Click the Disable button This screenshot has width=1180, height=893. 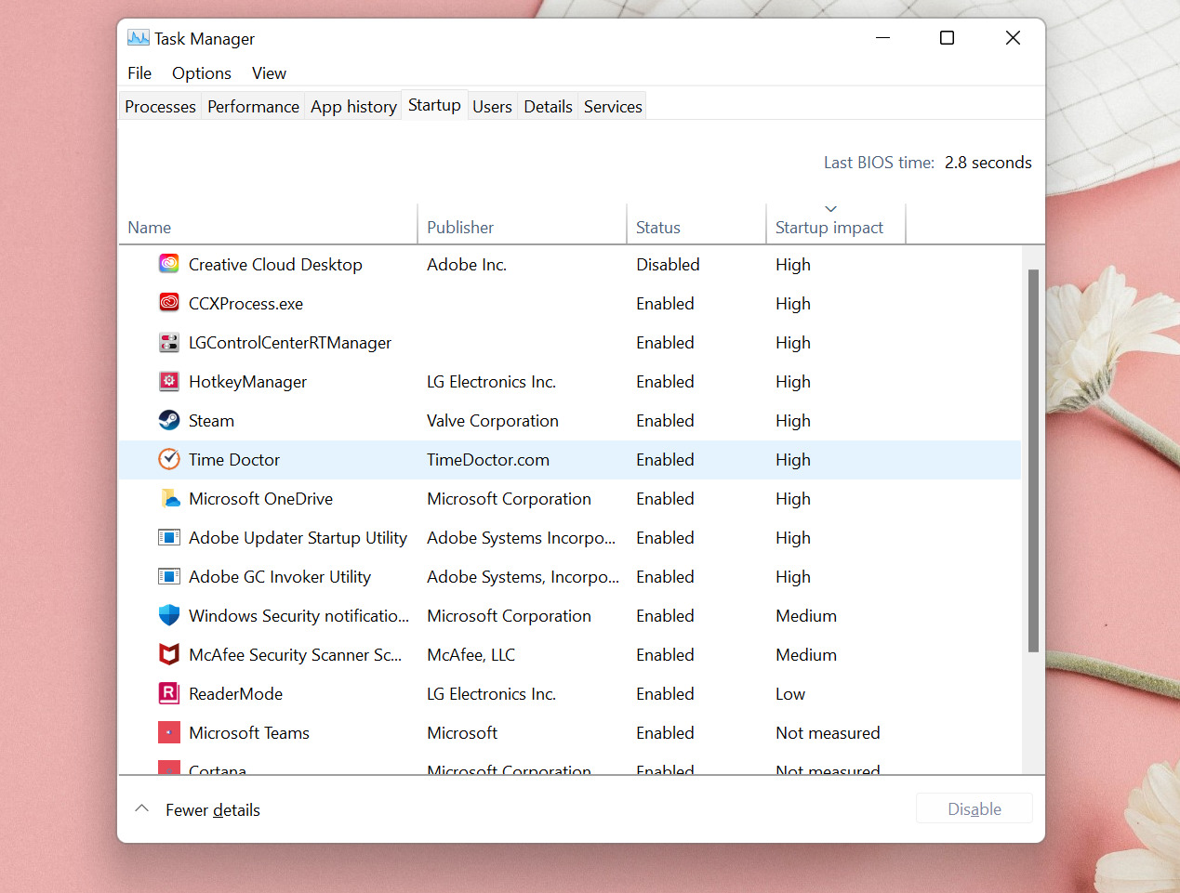click(x=974, y=808)
